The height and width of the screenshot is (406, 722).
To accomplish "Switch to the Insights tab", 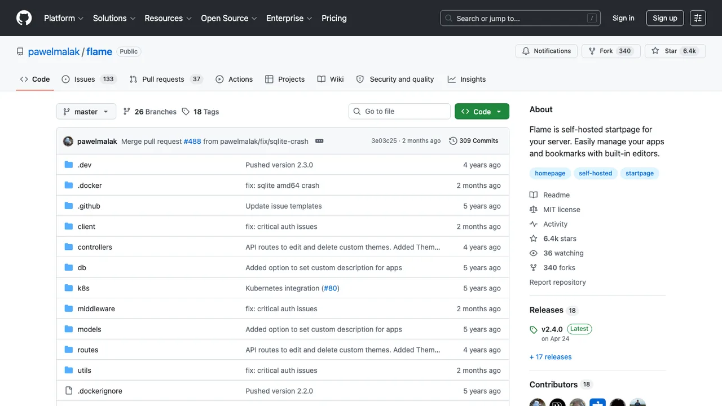I will click(x=466, y=80).
